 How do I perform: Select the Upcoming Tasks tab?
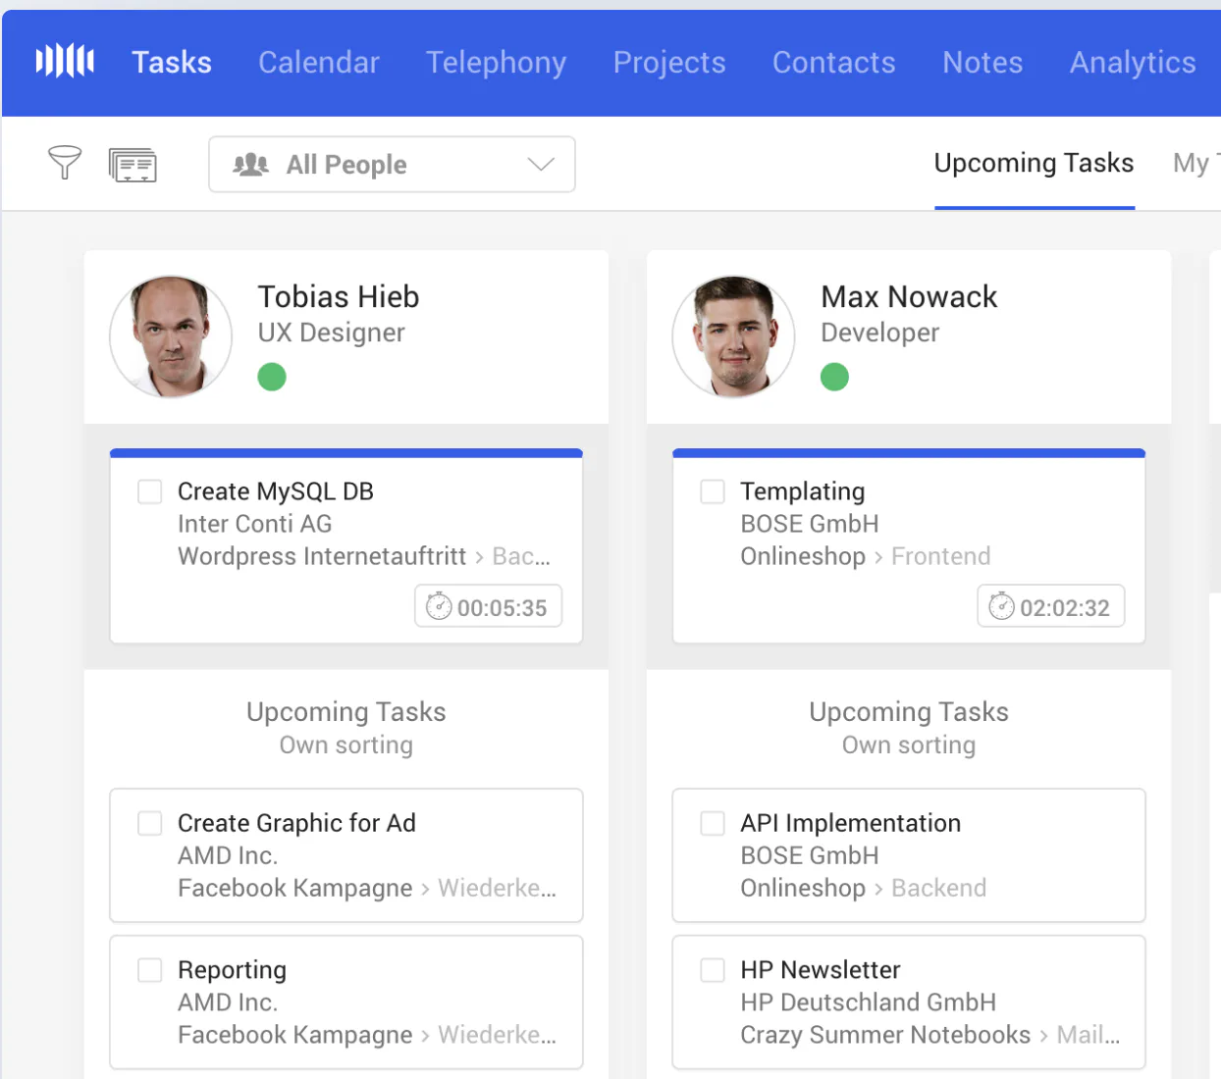[1034, 163]
